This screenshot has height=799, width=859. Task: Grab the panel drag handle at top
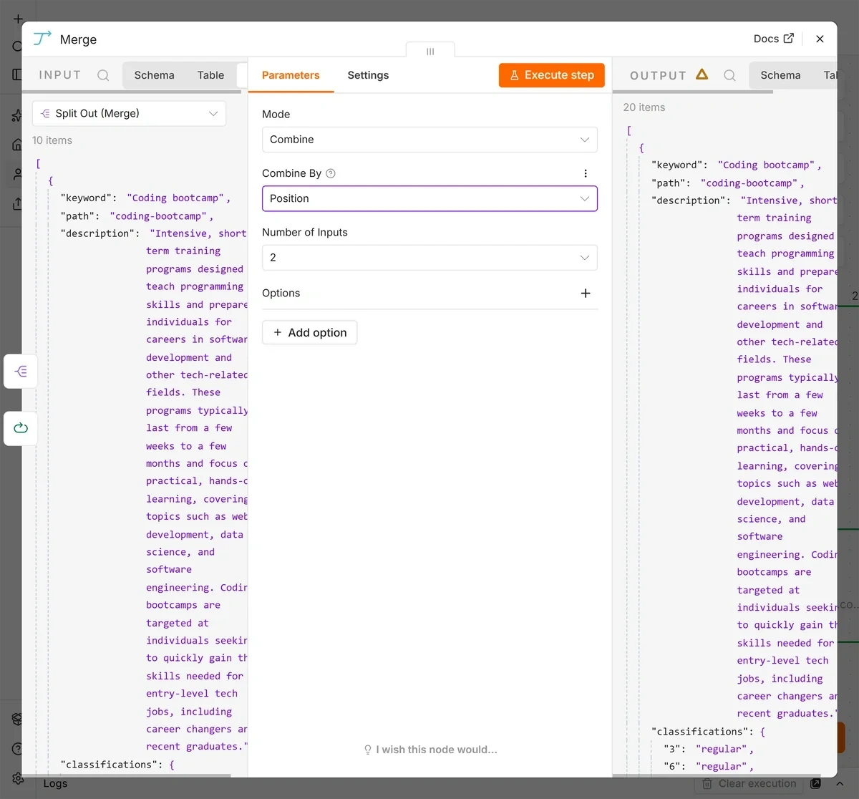point(430,51)
